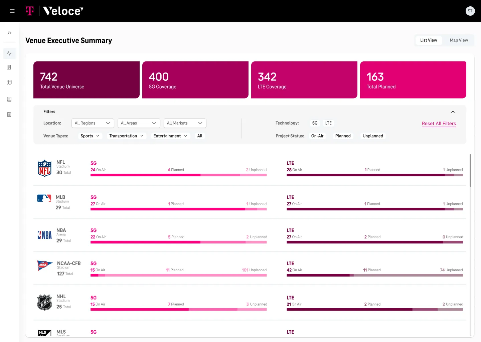
Task: Toggle the Unplanned project status filter
Action: pyautogui.click(x=373, y=136)
